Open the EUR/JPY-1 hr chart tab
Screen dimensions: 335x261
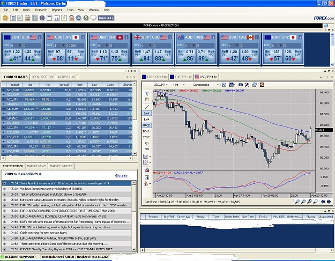pyautogui.click(x=181, y=77)
